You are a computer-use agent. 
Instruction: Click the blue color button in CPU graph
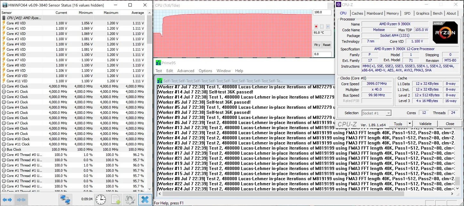coord(328,26)
